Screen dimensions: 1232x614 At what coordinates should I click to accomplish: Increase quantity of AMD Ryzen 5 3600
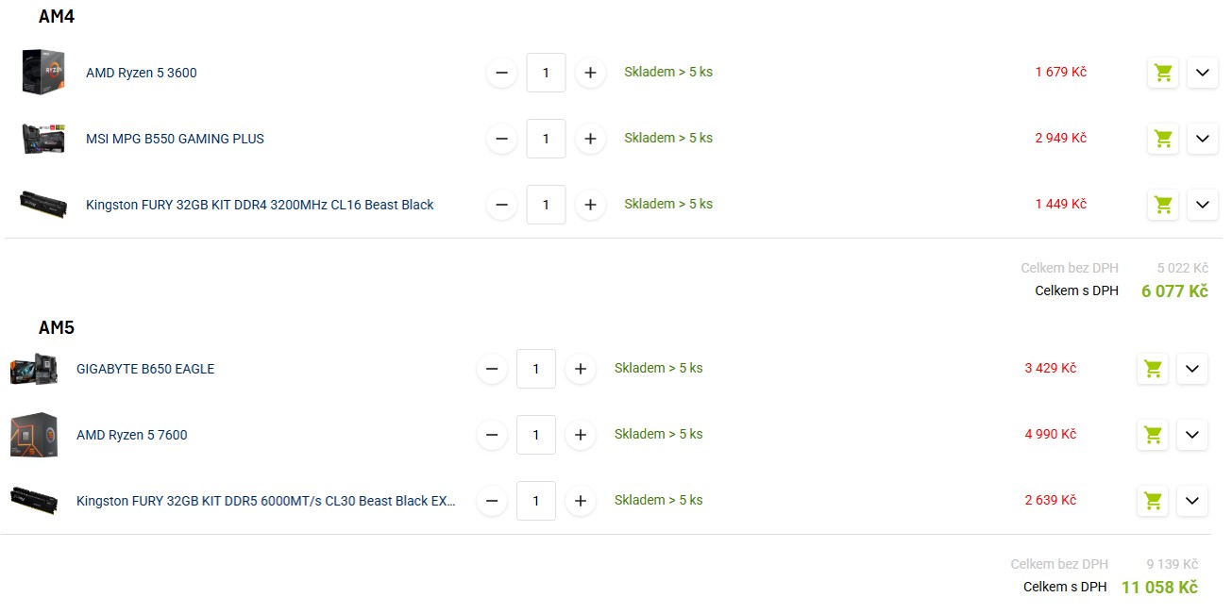tap(590, 73)
